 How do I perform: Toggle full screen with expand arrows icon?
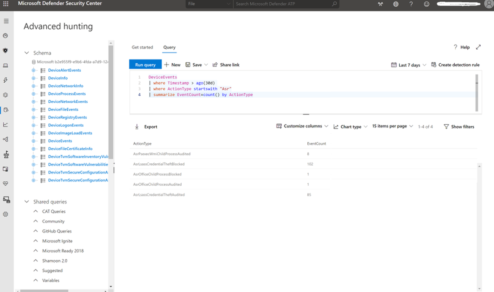(478, 47)
